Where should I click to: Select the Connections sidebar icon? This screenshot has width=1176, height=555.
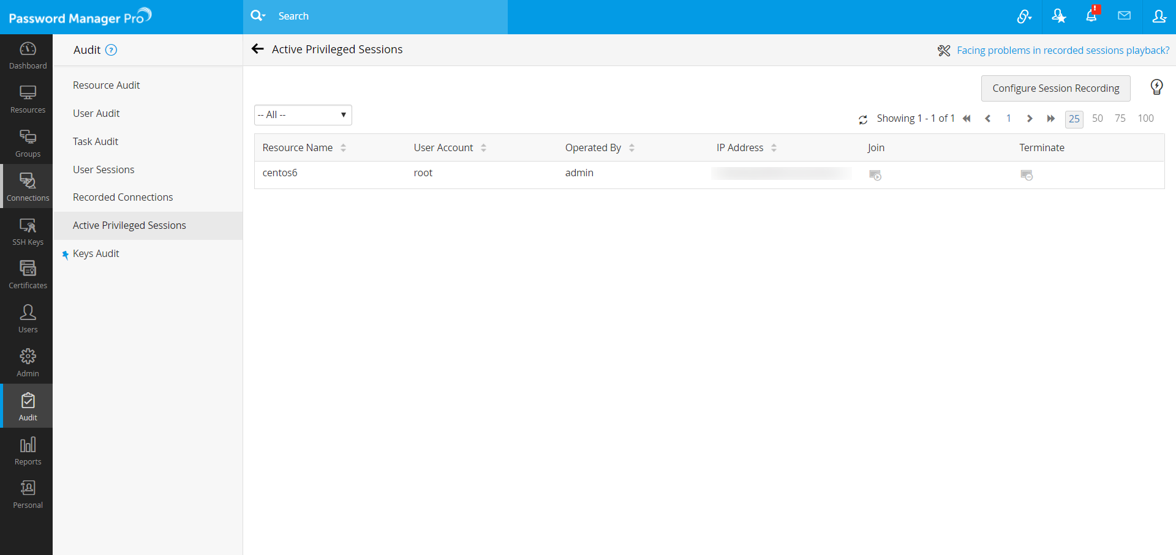(x=28, y=187)
